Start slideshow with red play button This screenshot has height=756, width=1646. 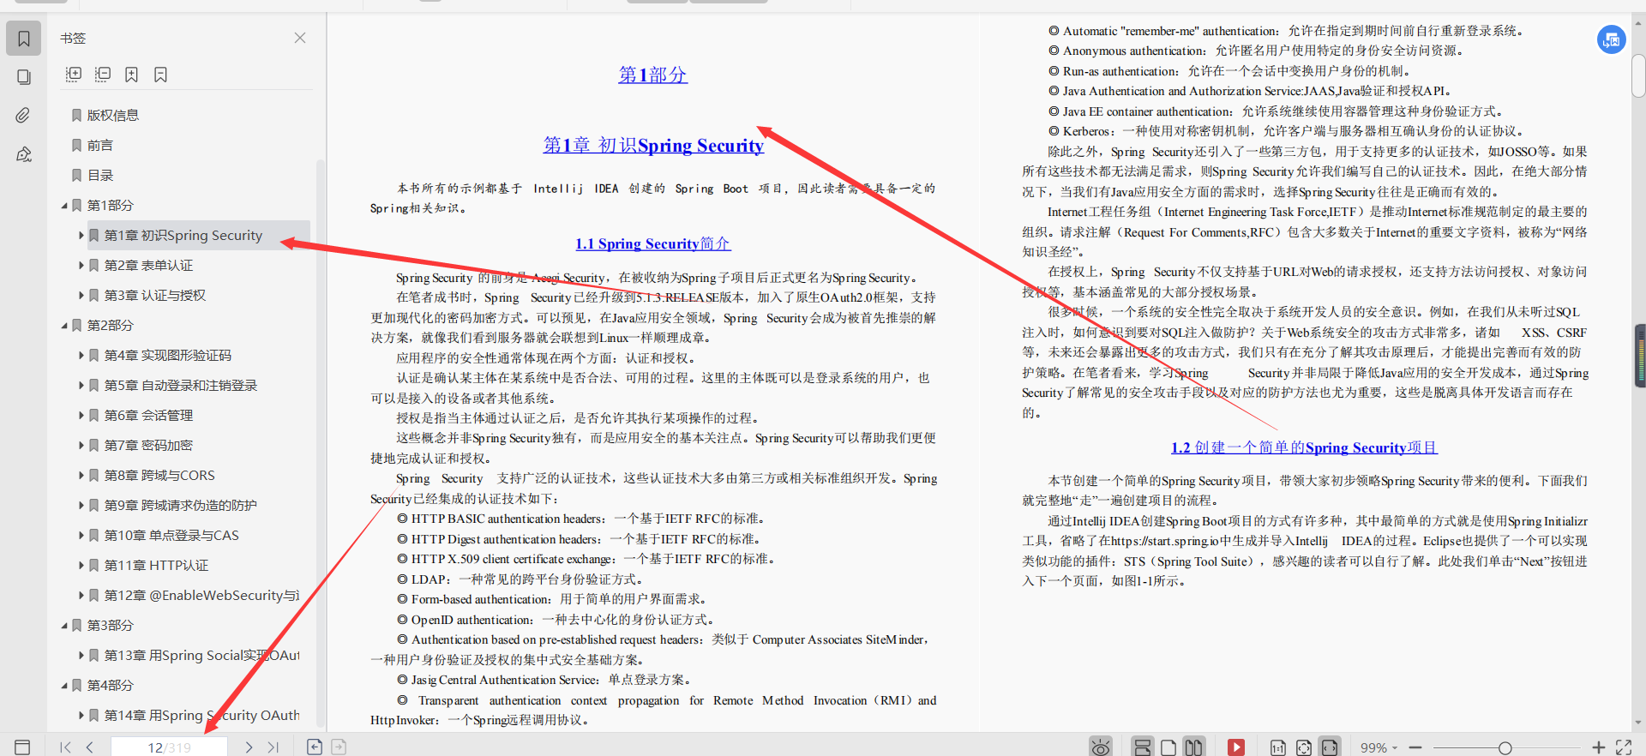point(1236,747)
